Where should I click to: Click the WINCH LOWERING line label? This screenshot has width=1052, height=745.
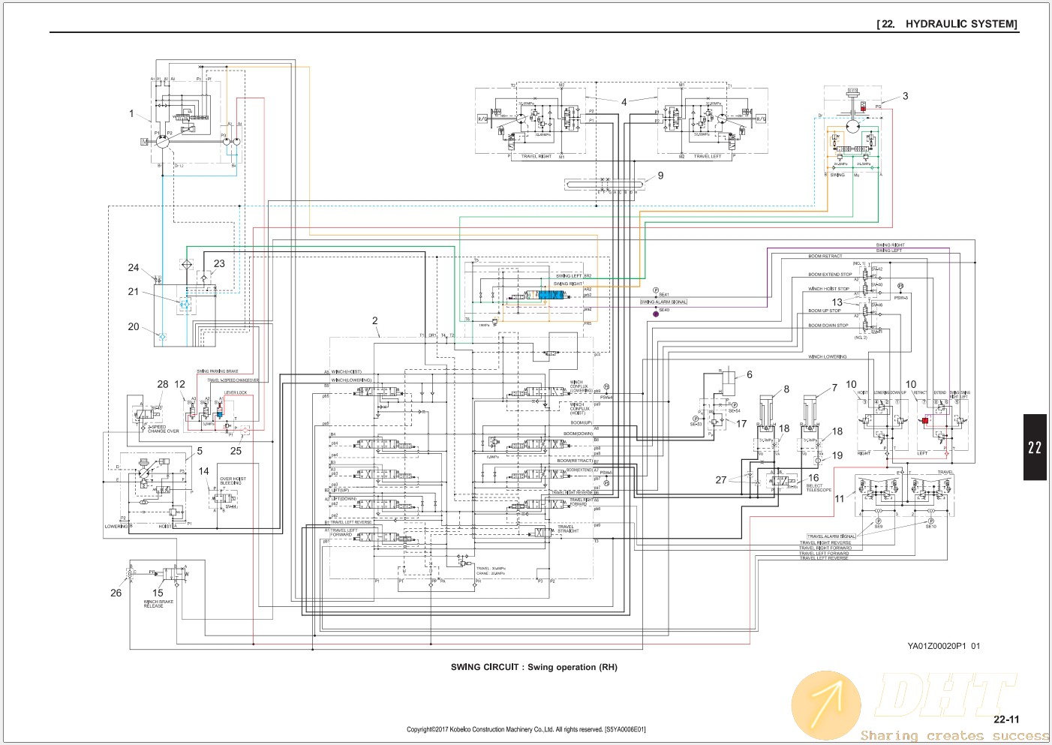(x=827, y=357)
